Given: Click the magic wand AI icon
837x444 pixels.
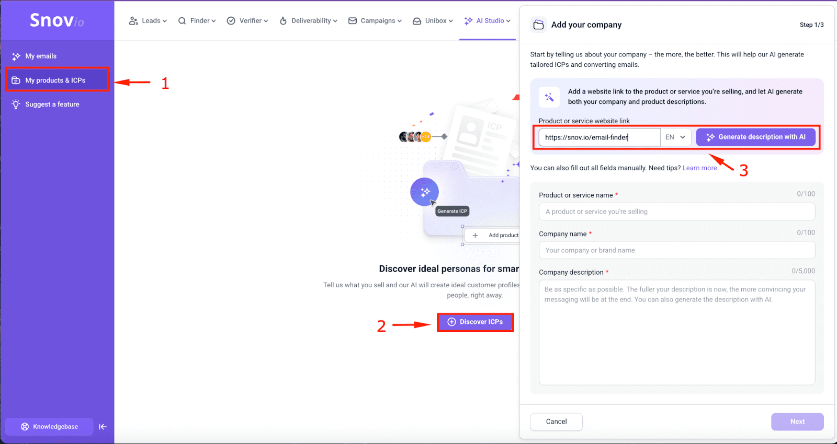Looking at the screenshot, I should (x=549, y=97).
